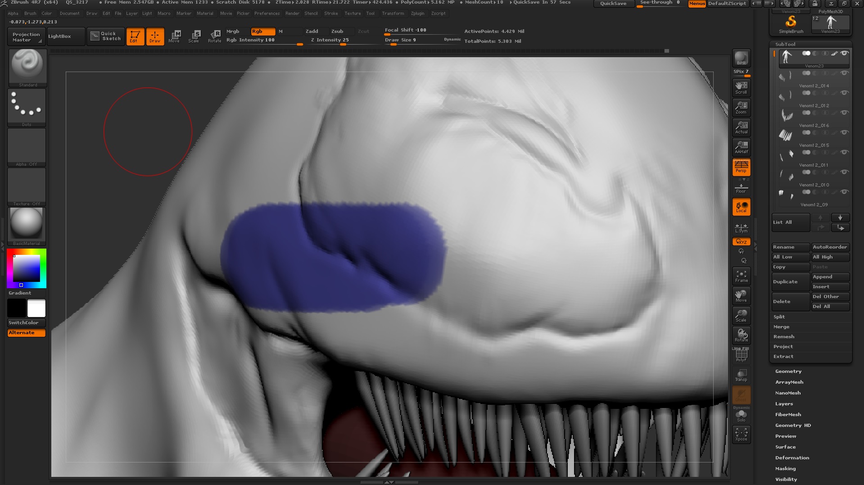Open the Transform menu

(393, 14)
